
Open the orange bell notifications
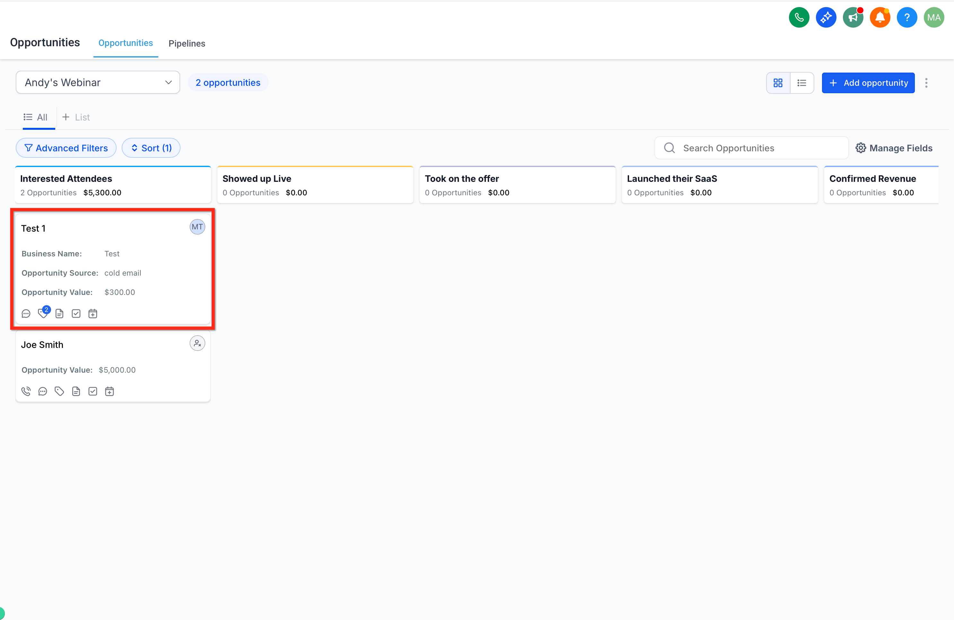880,18
